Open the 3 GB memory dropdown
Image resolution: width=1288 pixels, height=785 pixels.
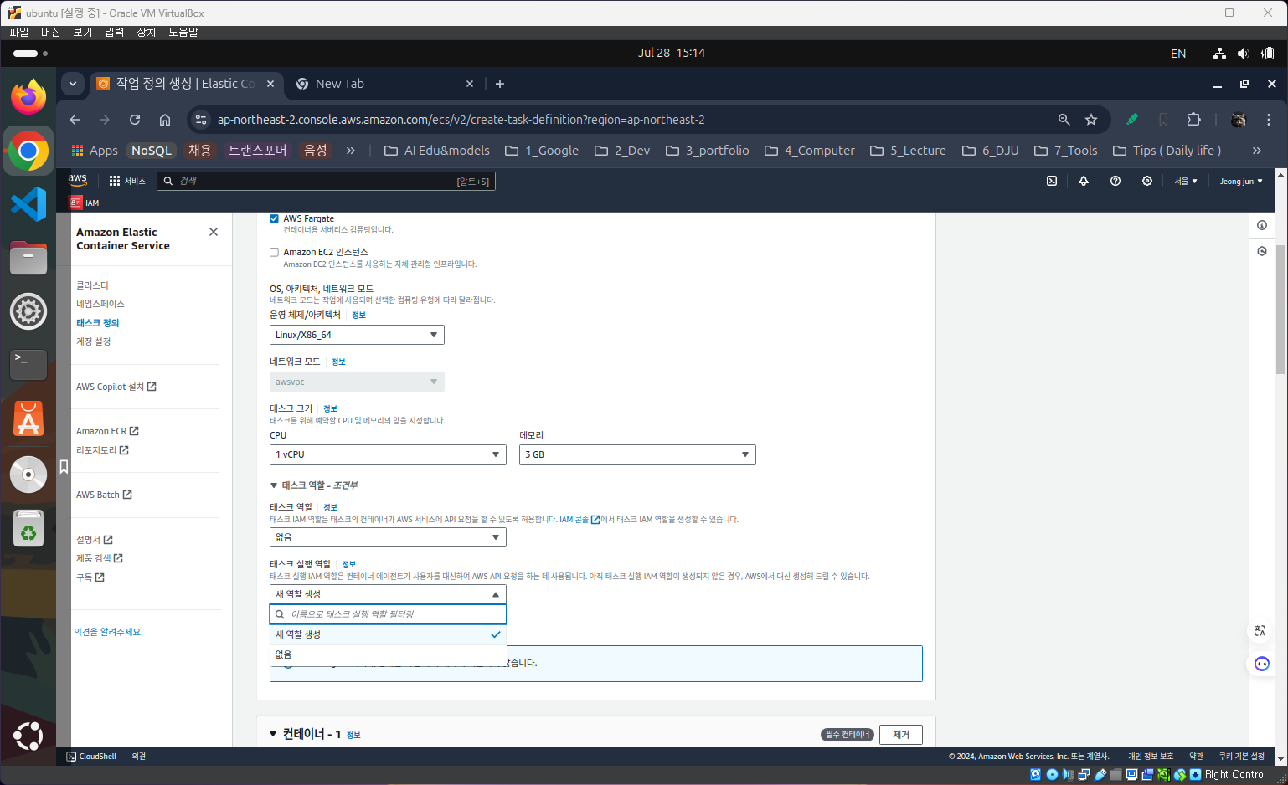coord(637,454)
